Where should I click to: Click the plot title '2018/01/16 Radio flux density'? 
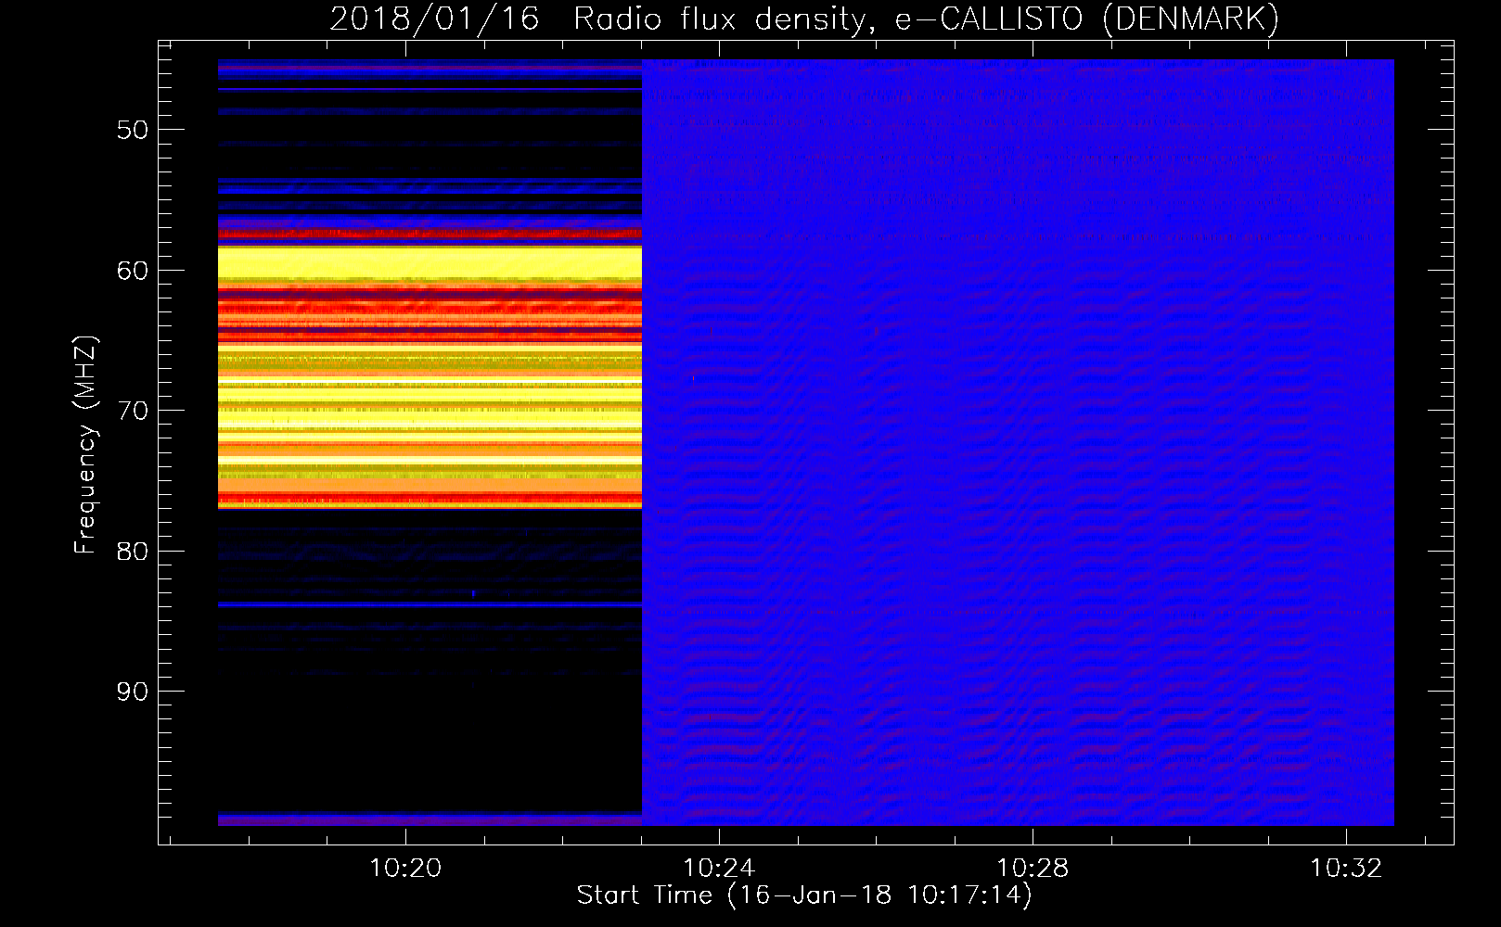coord(804,19)
